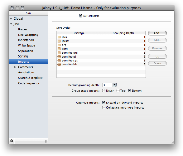Select the com.foo.biz row text

click(70, 64)
